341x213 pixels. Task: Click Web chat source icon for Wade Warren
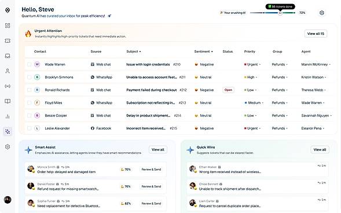point(93,64)
